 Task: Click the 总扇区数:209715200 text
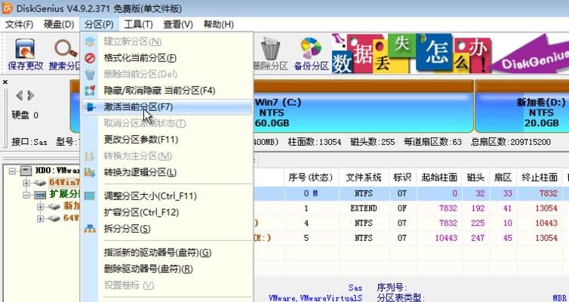click(x=511, y=142)
